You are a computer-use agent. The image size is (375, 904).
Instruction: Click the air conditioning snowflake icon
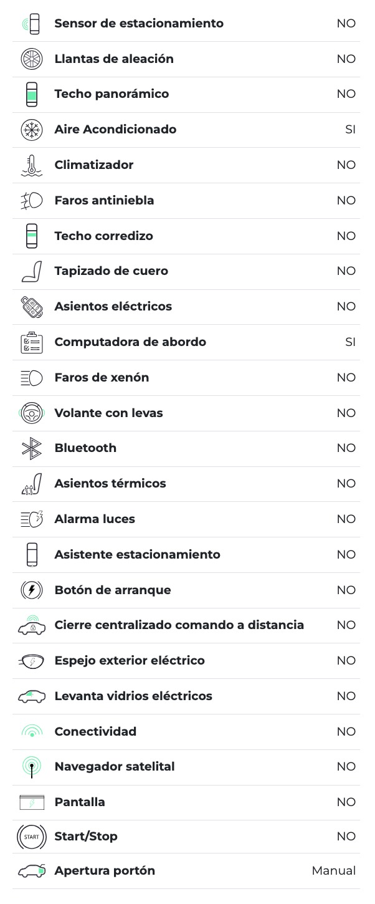[31, 130]
